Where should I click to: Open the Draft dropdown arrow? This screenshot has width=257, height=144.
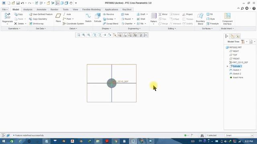point(147,14)
